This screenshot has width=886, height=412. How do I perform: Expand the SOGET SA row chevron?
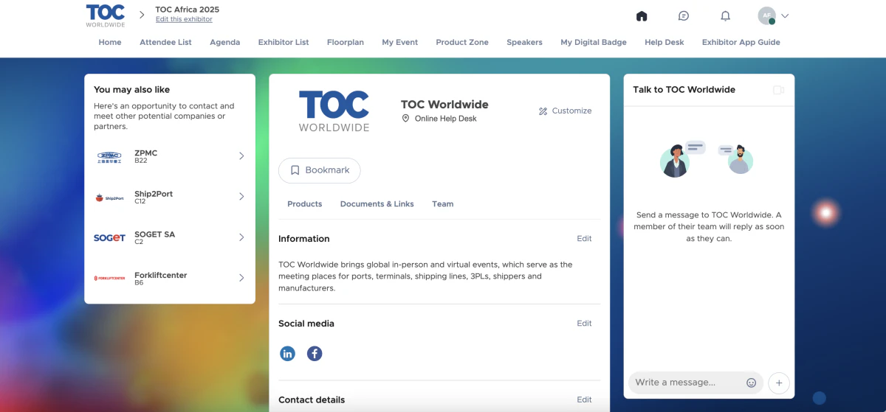(x=241, y=237)
